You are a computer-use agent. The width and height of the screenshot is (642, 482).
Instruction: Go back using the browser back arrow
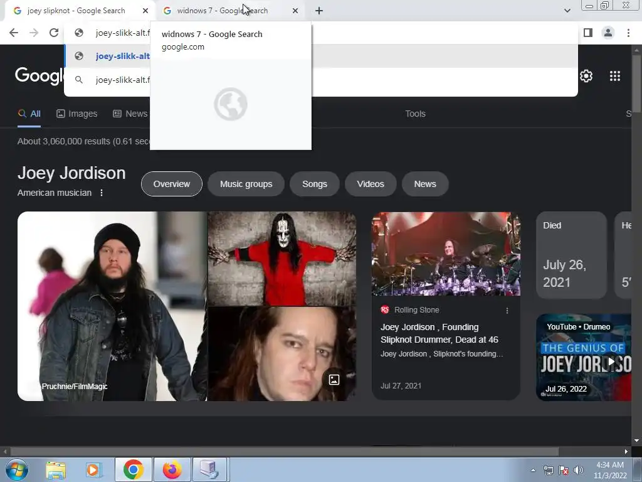[14, 33]
